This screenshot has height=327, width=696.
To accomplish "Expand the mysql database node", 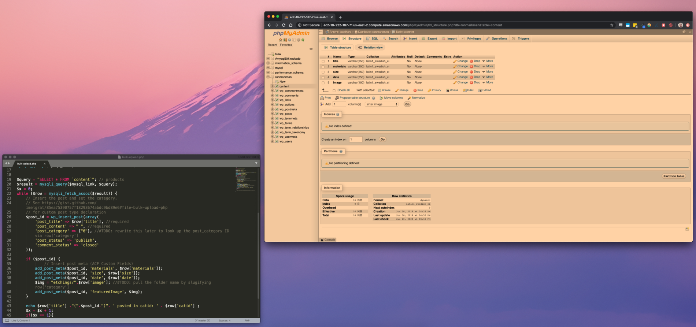I will pyautogui.click(x=268, y=68).
